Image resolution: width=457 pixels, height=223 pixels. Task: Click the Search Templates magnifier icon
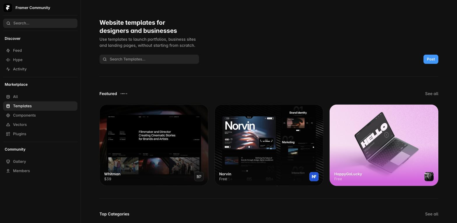click(x=105, y=59)
